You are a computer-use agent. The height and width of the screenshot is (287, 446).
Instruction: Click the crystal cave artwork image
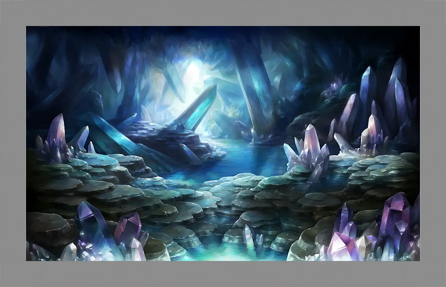[x=223, y=143]
